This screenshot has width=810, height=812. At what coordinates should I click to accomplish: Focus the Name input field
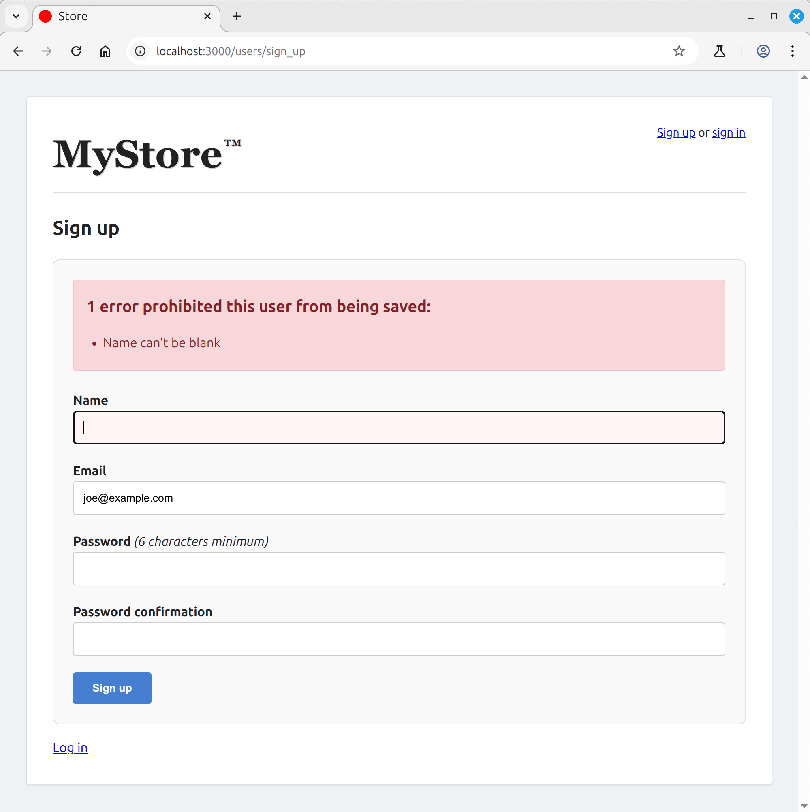(398, 428)
